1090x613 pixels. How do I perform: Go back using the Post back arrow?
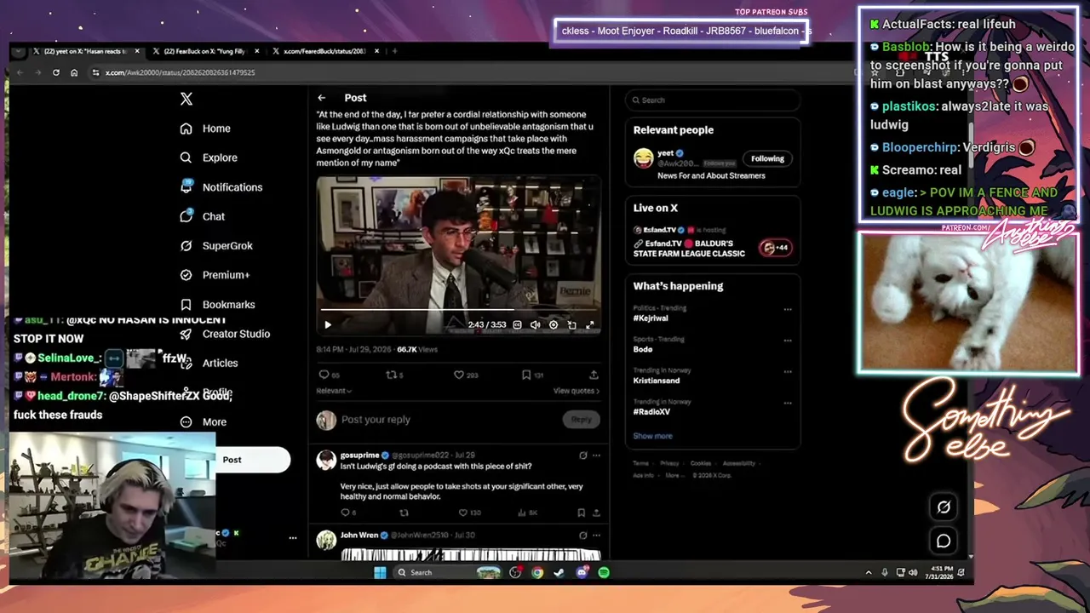321,98
